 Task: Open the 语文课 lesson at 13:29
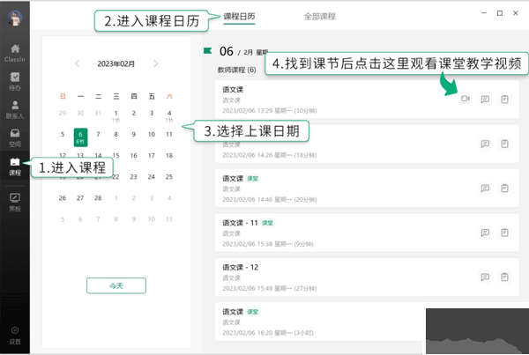coord(367,100)
